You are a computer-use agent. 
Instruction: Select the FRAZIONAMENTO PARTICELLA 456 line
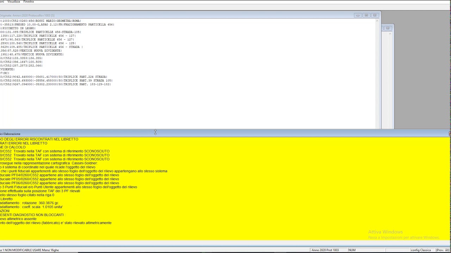57,25
